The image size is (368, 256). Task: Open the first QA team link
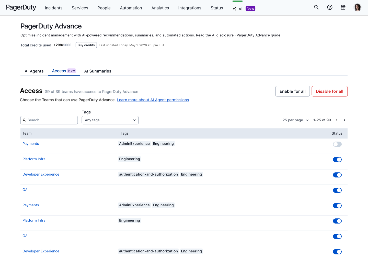coord(25,190)
